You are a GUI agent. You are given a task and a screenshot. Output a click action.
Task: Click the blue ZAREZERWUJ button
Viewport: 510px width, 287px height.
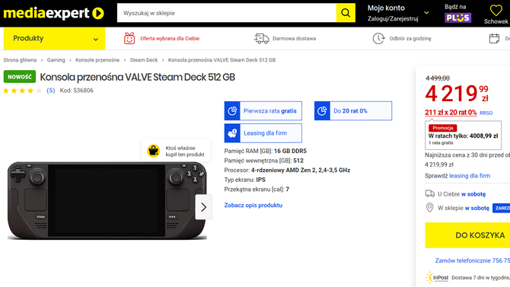[501, 208]
